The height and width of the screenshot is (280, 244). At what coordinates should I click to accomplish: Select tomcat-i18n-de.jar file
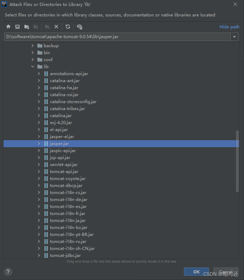click(x=69, y=200)
